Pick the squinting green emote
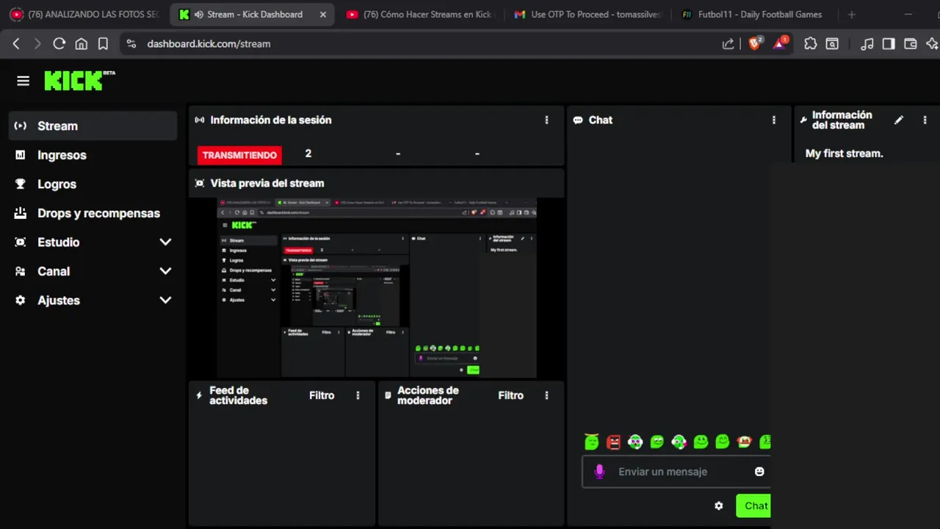The height and width of the screenshot is (529, 940). click(657, 442)
